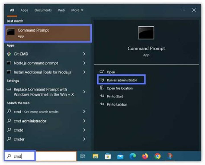The width and height of the screenshot is (205, 165).
Task: Open Firefox from the taskbar
Action: coord(145,156)
